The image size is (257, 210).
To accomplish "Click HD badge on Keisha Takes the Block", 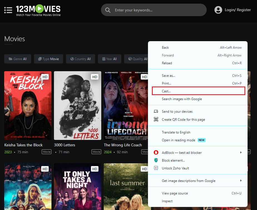I will tap(45, 77).
